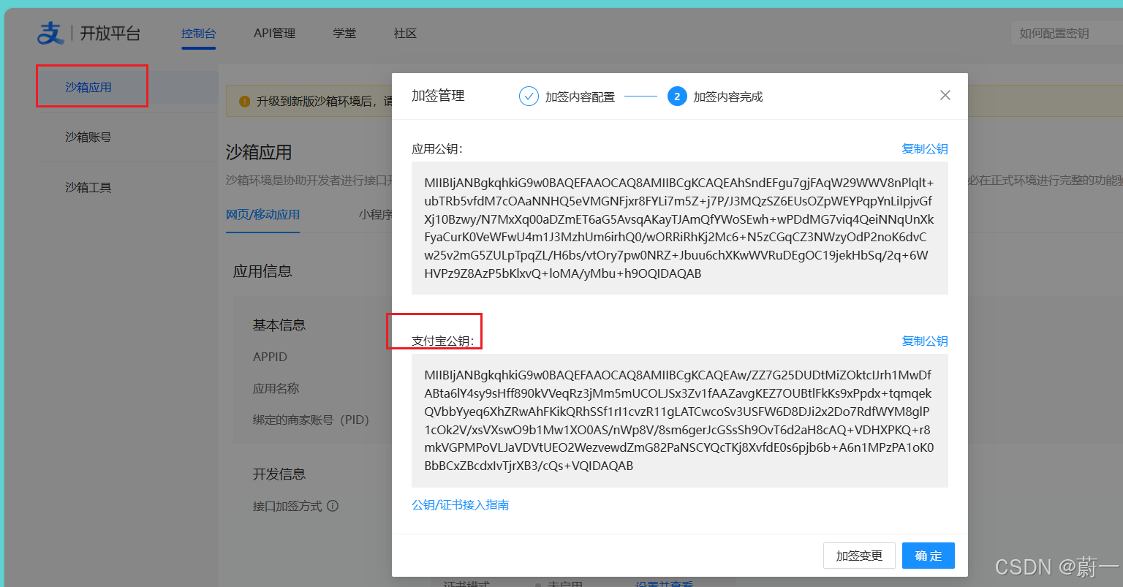Click the warning icon in the yellow banner

(x=245, y=102)
